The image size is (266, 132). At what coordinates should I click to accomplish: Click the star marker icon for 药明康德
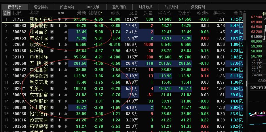59,127
